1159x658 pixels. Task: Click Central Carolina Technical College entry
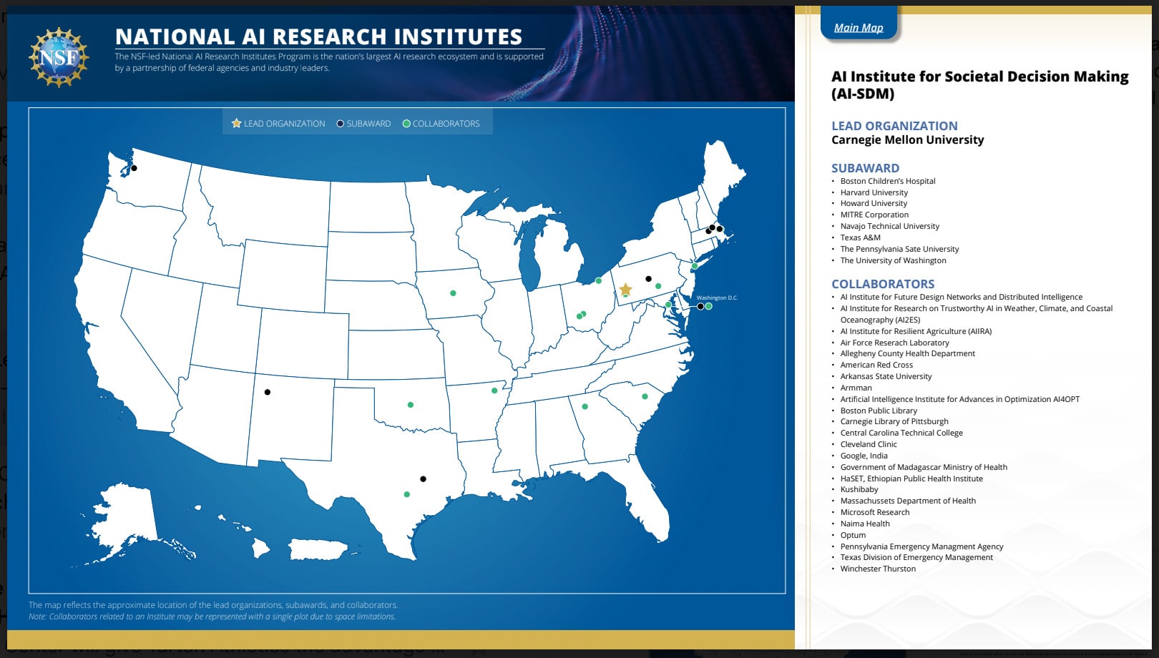901,433
